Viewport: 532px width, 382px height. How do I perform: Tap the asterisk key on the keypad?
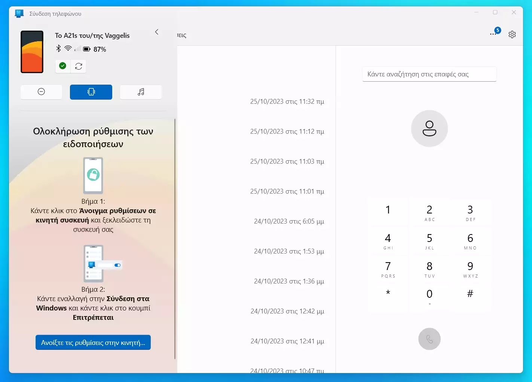[388, 297]
